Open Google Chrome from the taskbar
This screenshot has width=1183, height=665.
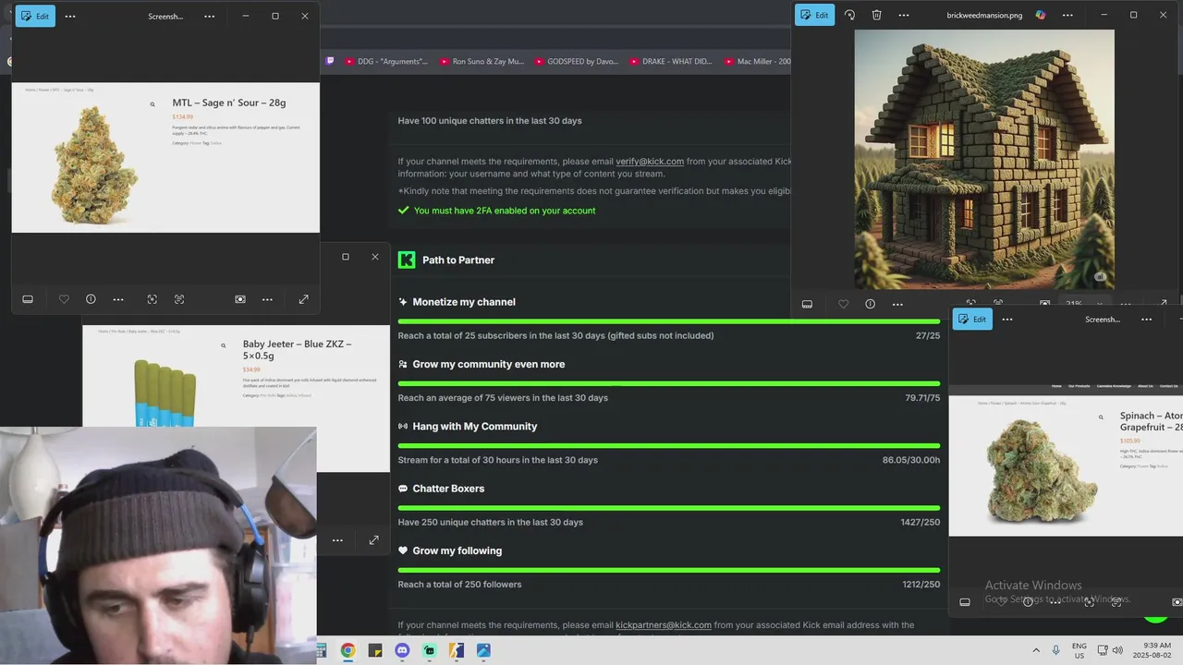point(348,650)
